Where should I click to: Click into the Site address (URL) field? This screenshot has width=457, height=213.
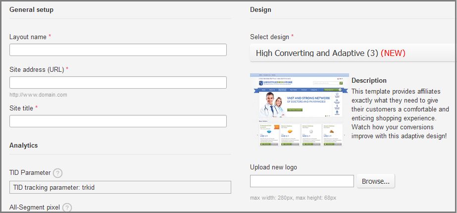(x=118, y=83)
